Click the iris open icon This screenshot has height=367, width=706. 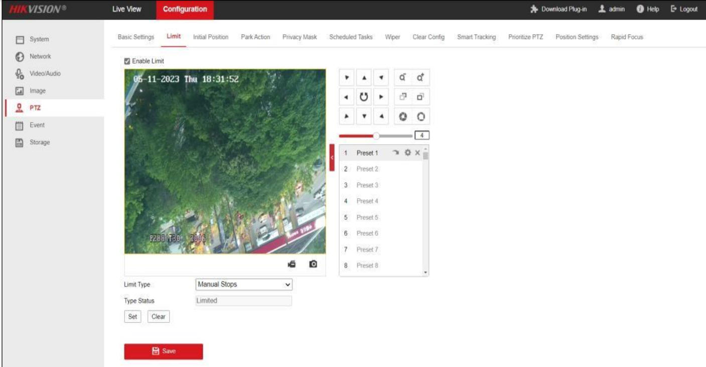(x=421, y=116)
